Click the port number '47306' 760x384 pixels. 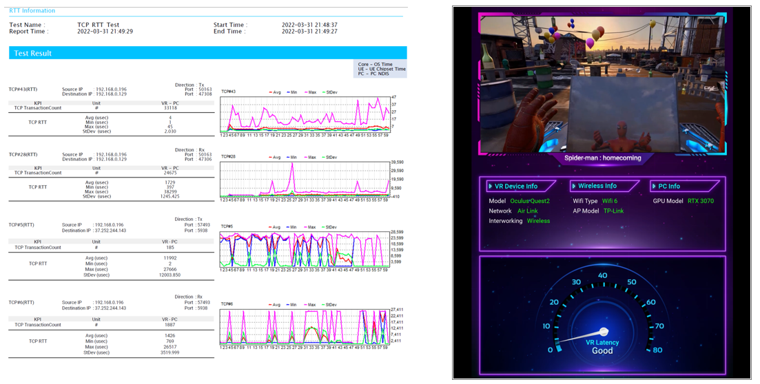205,159
